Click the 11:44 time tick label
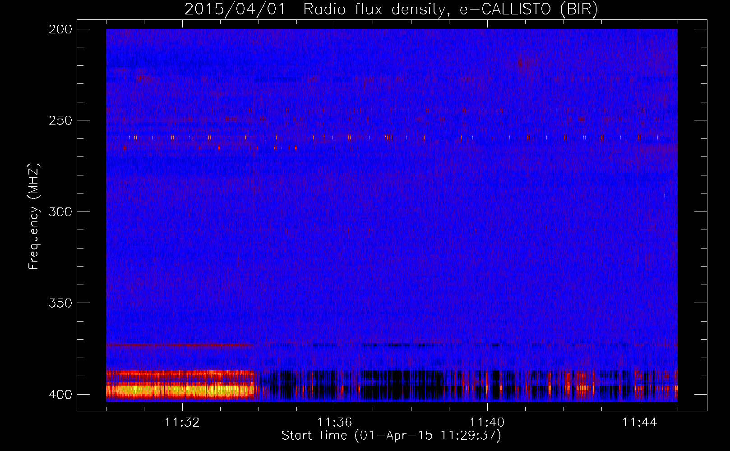This screenshot has width=730, height=451. click(640, 423)
